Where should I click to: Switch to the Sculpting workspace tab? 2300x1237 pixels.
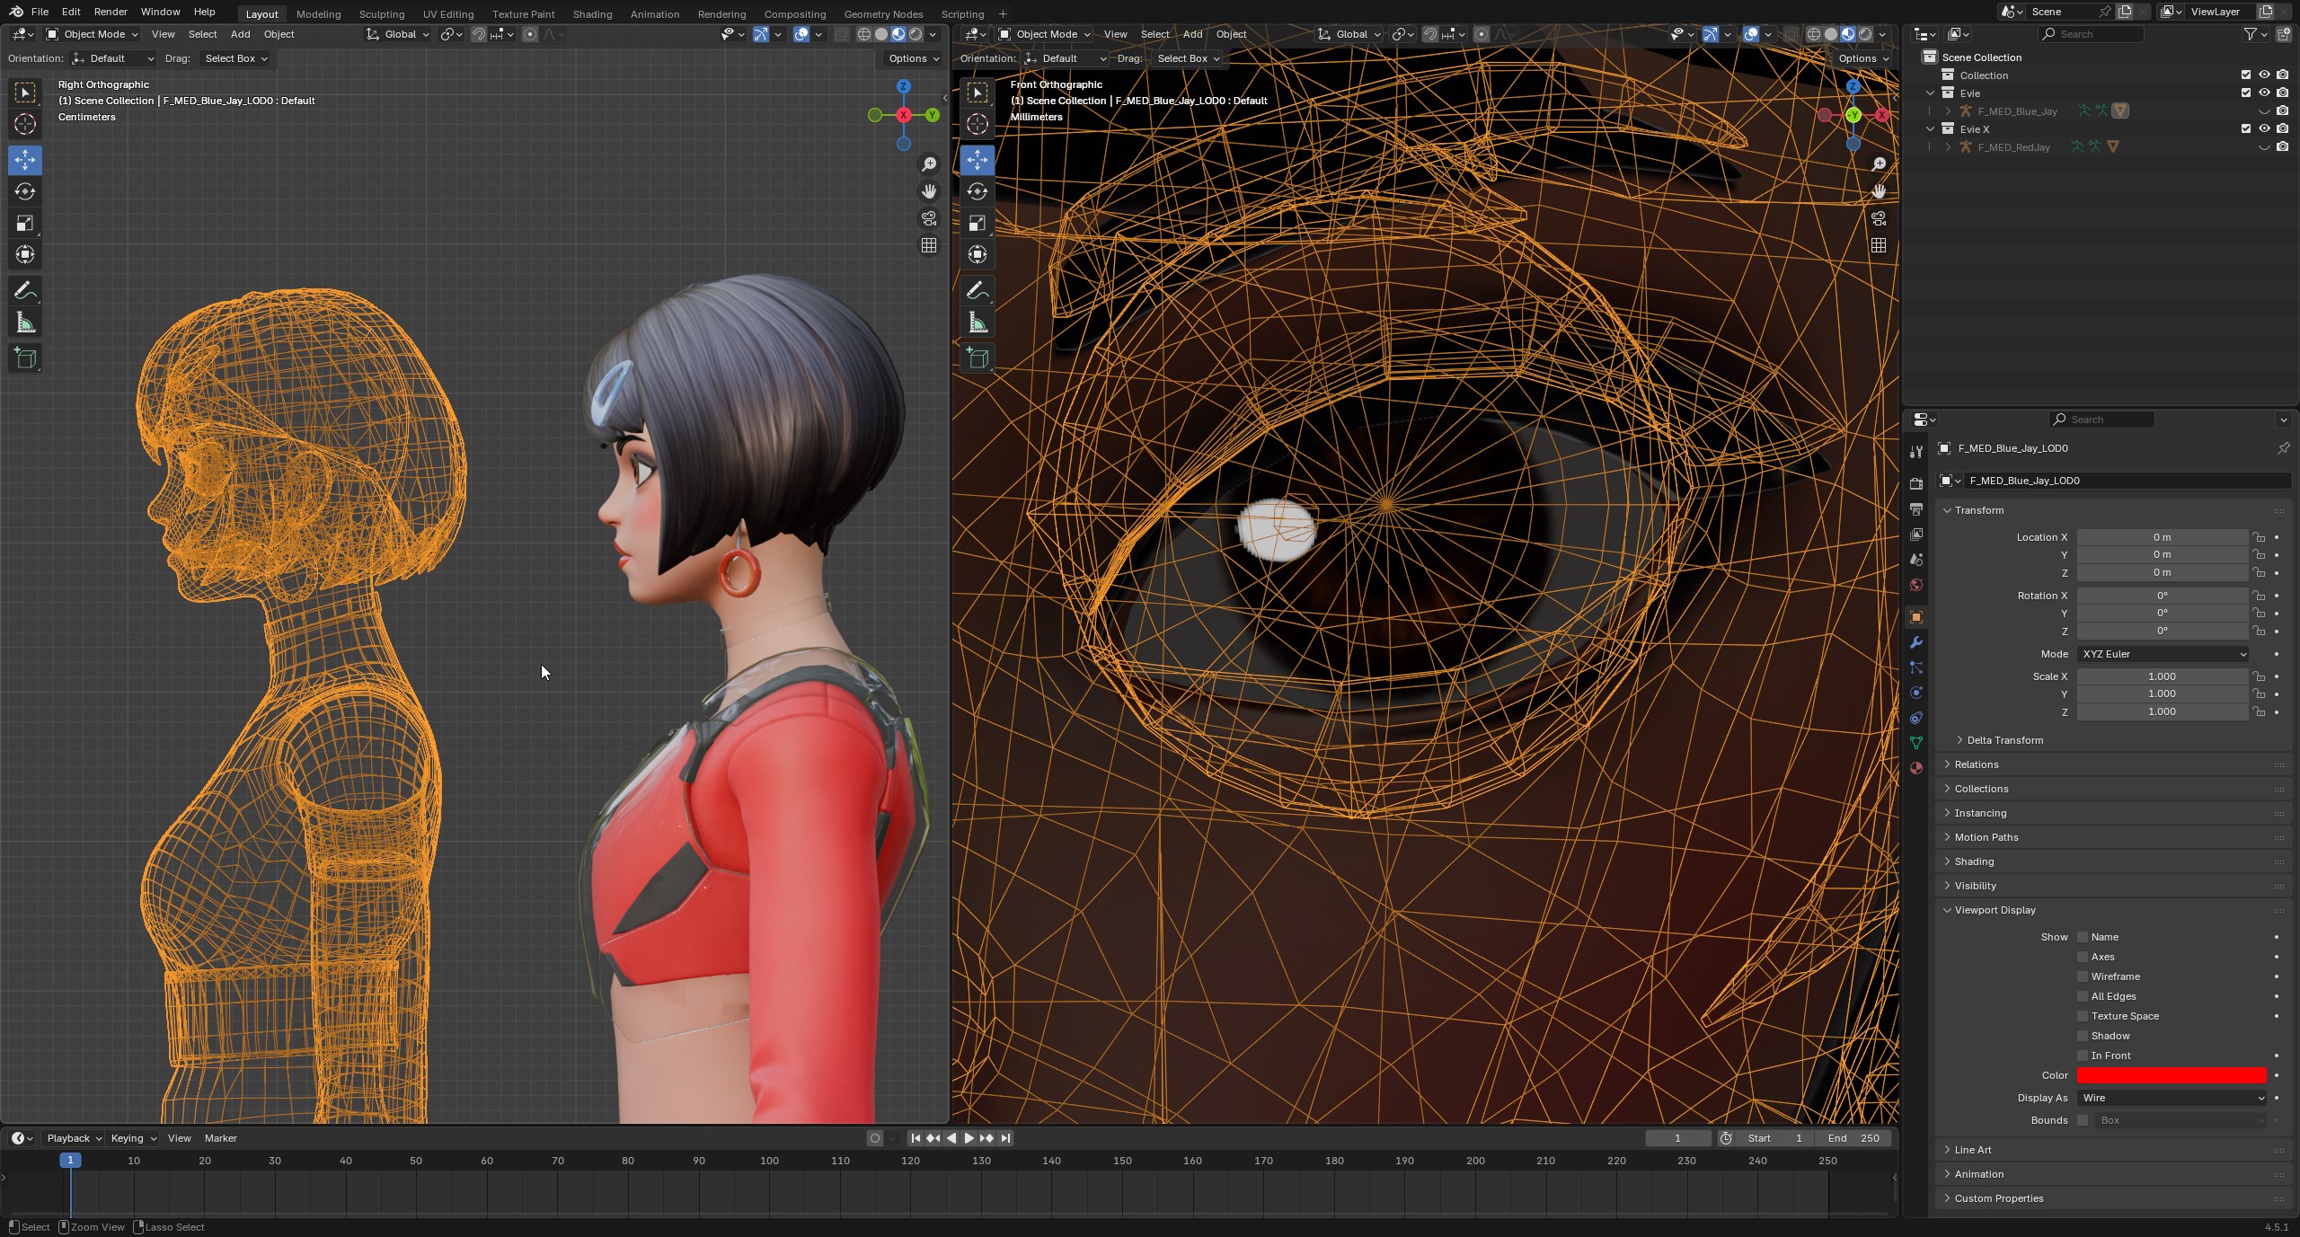(381, 13)
